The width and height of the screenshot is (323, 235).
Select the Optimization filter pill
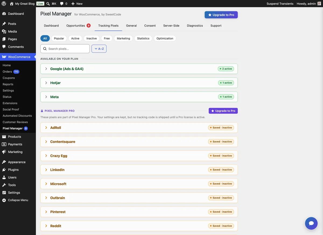pos(165,38)
